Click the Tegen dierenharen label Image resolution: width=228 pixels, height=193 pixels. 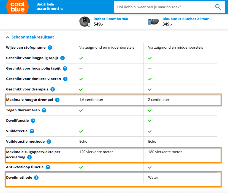23,110
